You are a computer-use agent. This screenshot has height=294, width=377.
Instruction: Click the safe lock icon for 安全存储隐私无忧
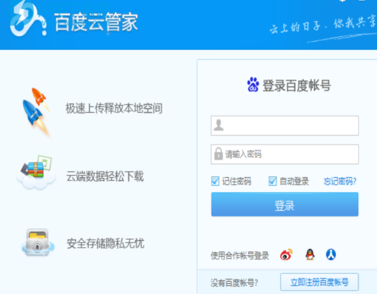tap(37, 243)
